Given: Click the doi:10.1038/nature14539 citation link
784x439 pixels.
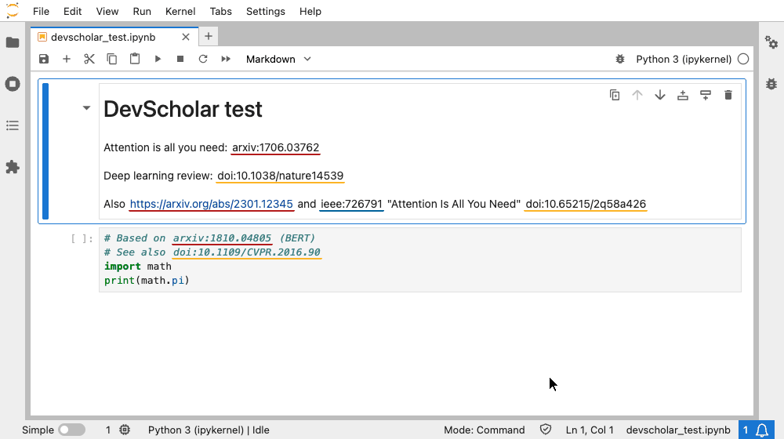Looking at the screenshot, I should [x=280, y=176].
